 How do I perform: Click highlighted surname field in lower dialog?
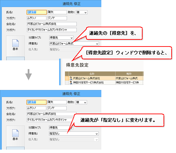click(x=36, y=102)
